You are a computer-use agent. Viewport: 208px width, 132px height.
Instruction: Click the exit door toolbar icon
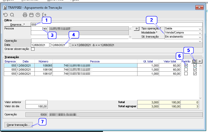click(x=44, y=15)
